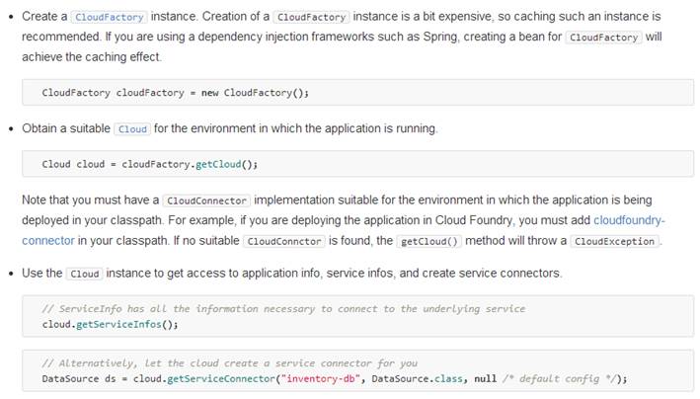The height and width of the screenshot is (399, 700).
Task: Click the first CloudFactory inline code tag
Action: pos(109,17)
